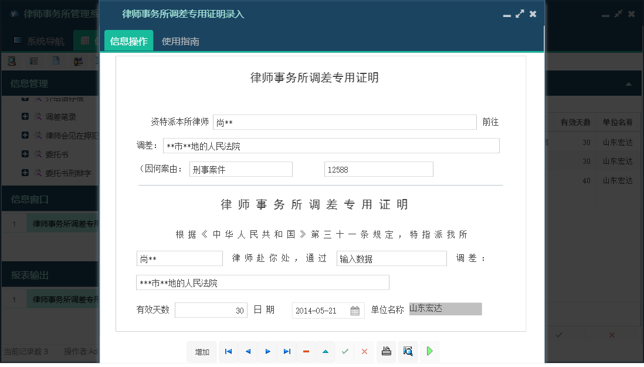Open print preview with the magnifier icon
This screenshot has height=367, width=644.
pos(408,352)
